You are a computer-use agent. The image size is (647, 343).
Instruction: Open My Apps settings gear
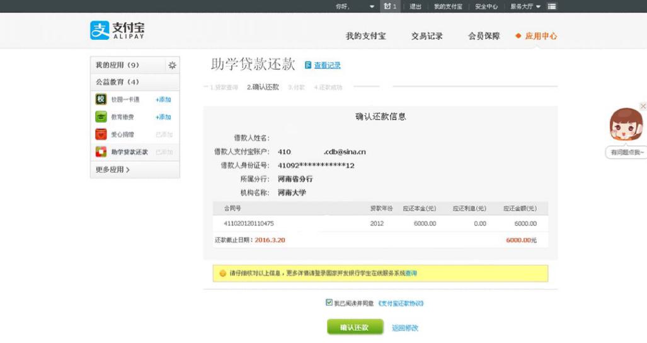(172, 65)
